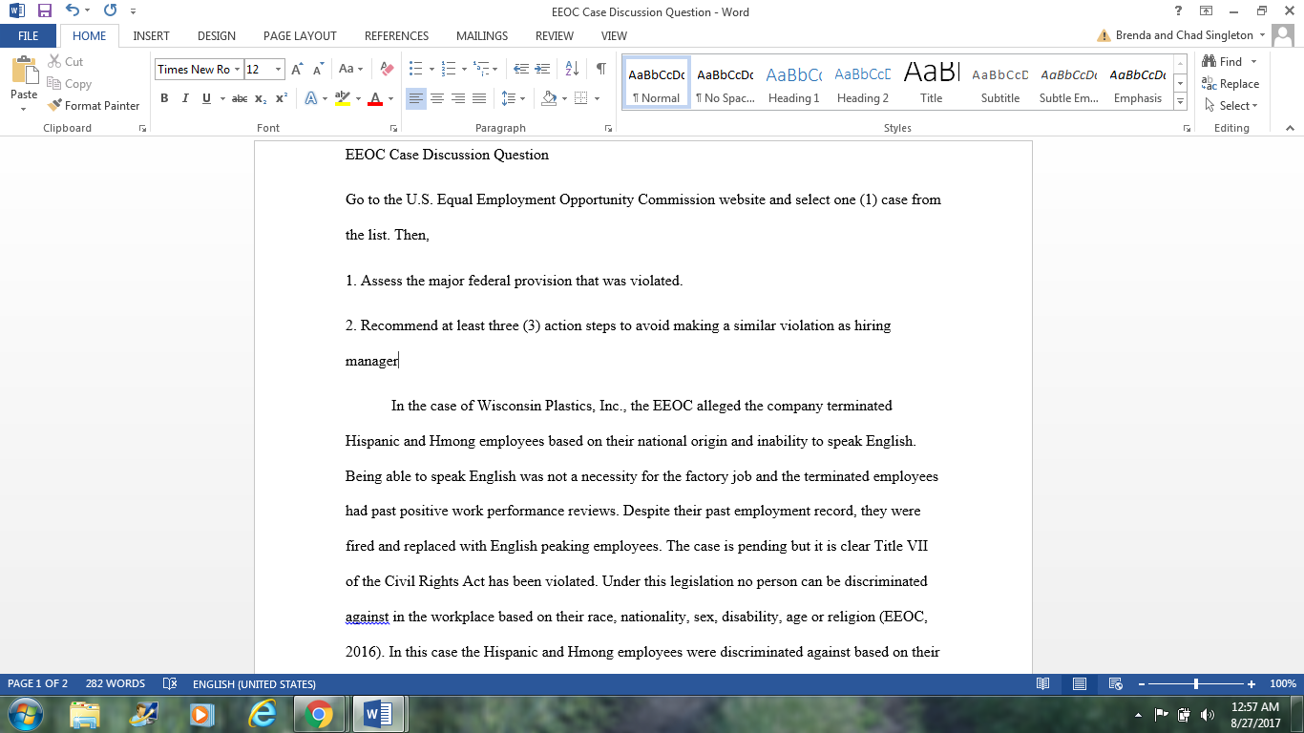This screenshot has width=1304, height=733.
Task: Toggle Bold formatting
Action: pos(164,98)
